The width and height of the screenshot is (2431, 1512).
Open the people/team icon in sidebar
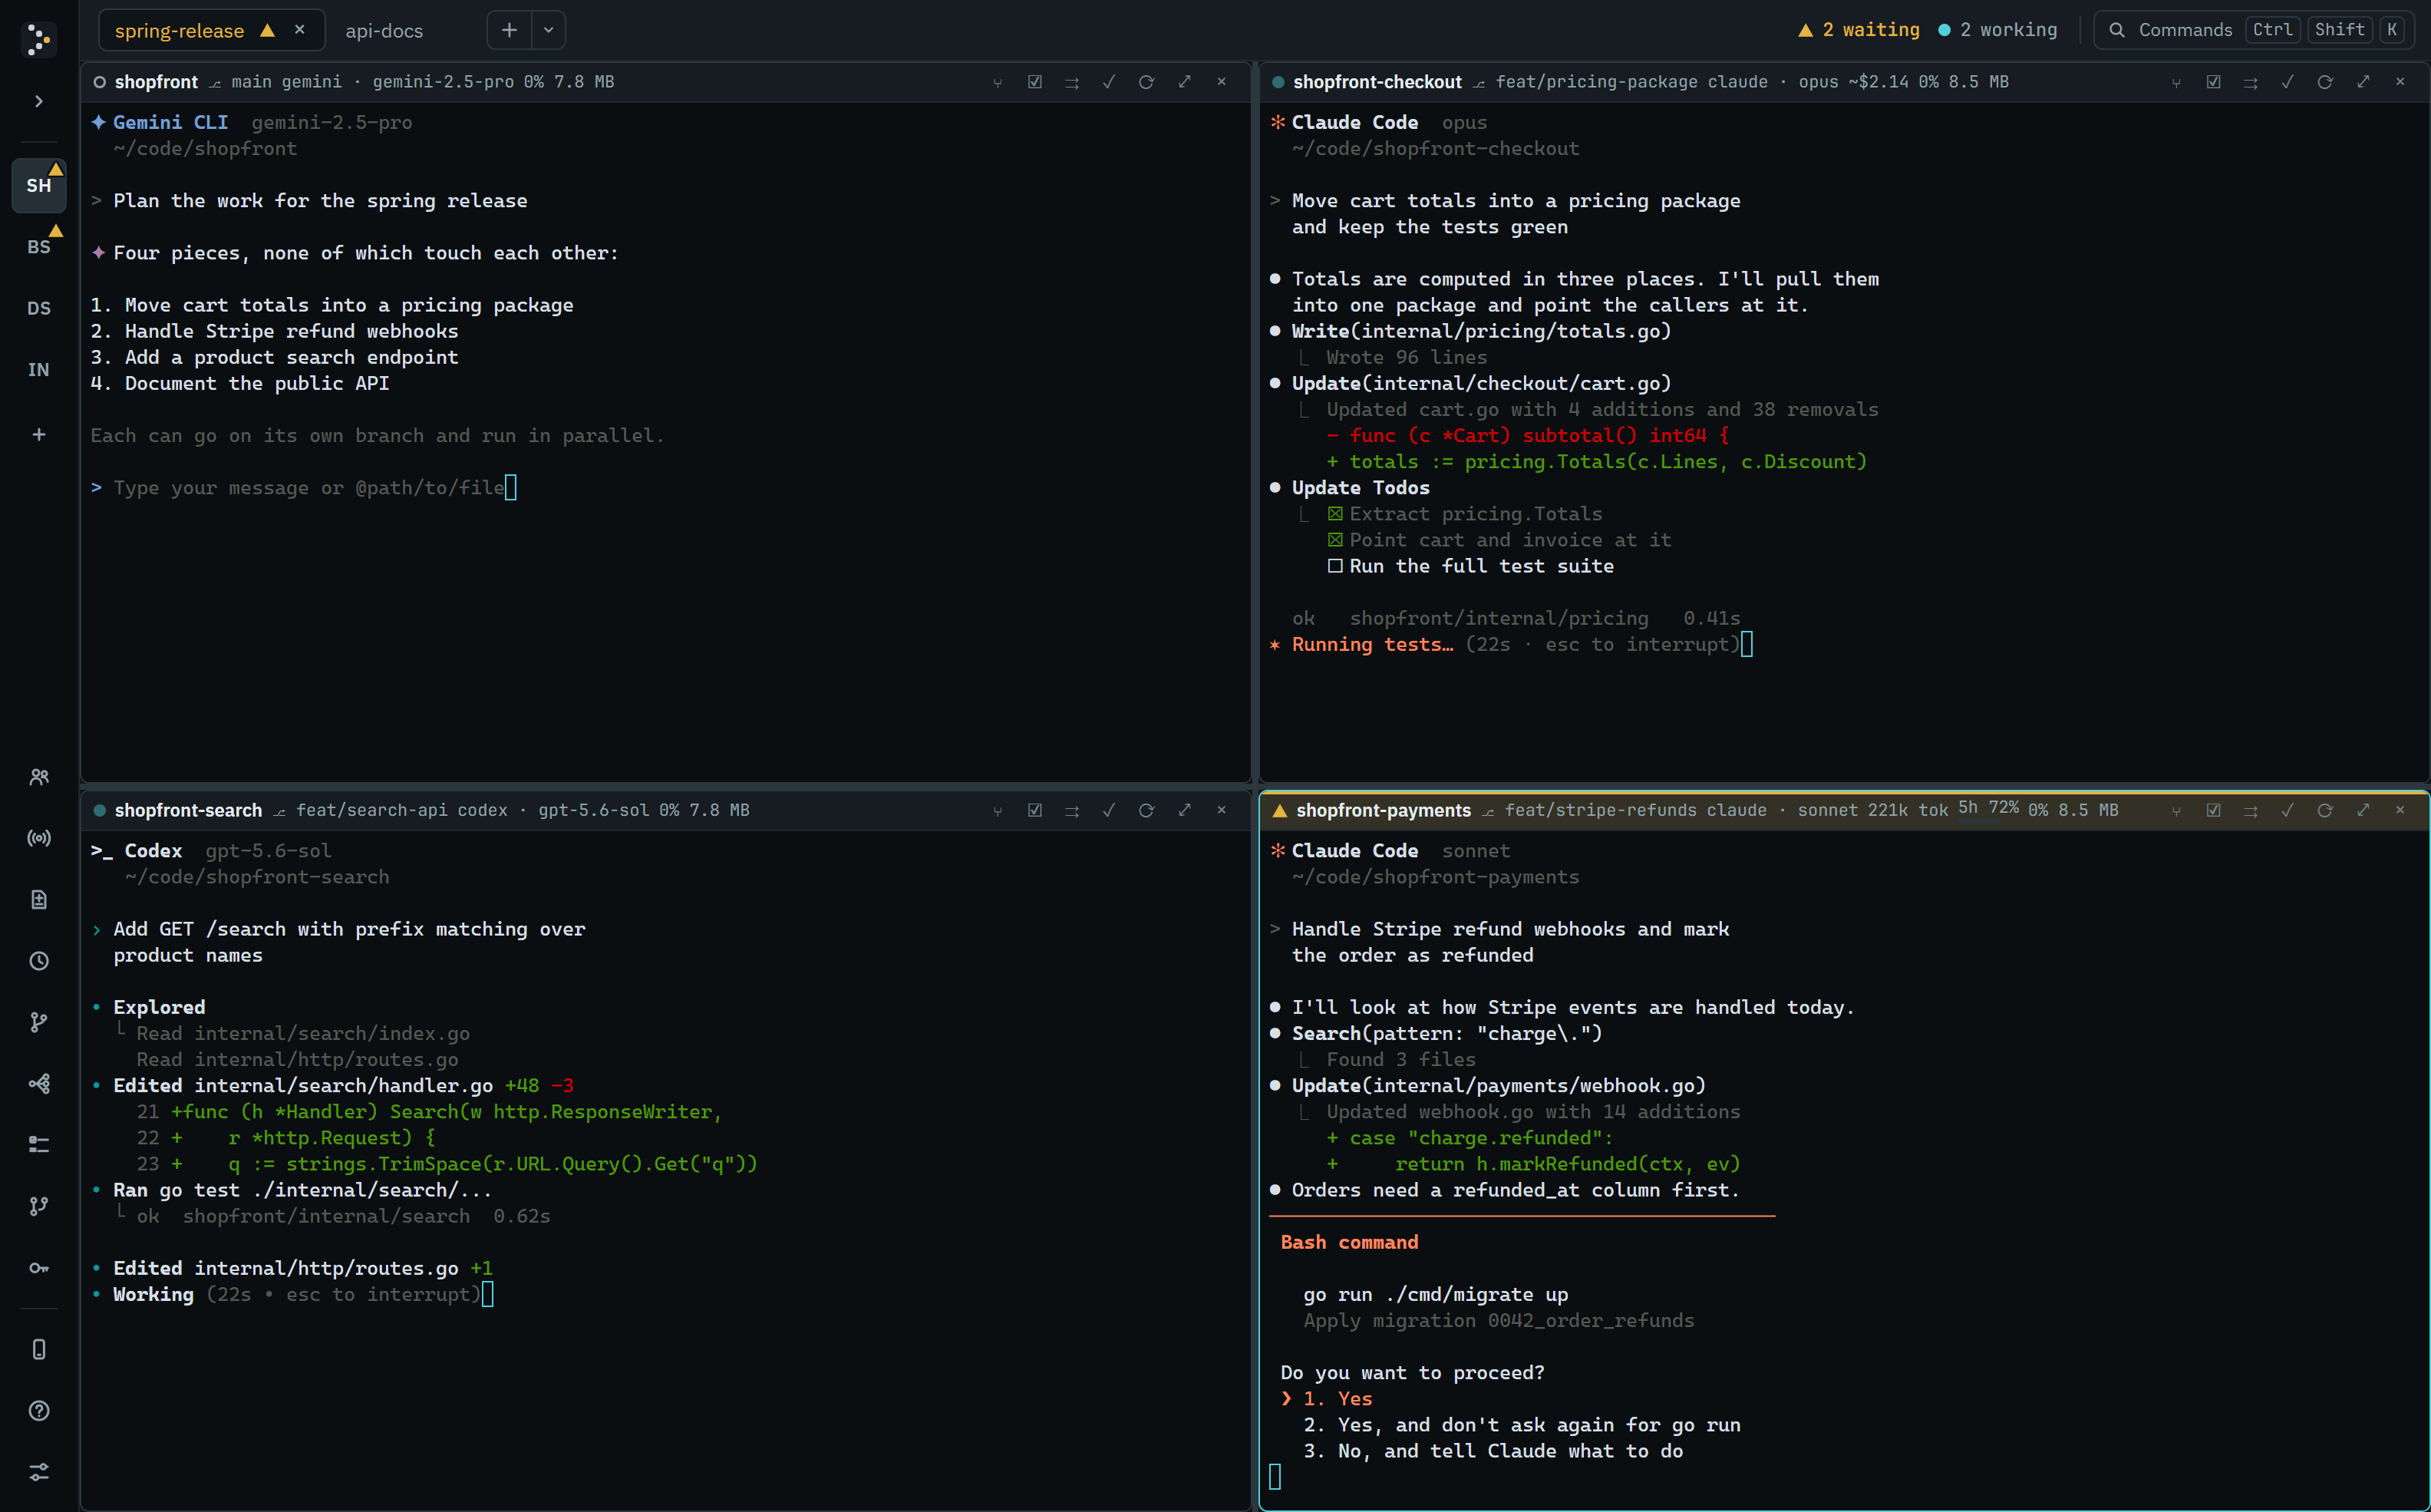(x=39, y=777)
